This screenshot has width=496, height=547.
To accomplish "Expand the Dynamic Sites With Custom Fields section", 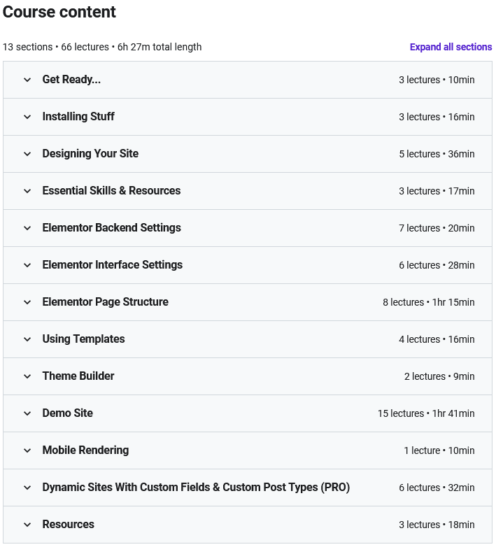I will (196, 488).
